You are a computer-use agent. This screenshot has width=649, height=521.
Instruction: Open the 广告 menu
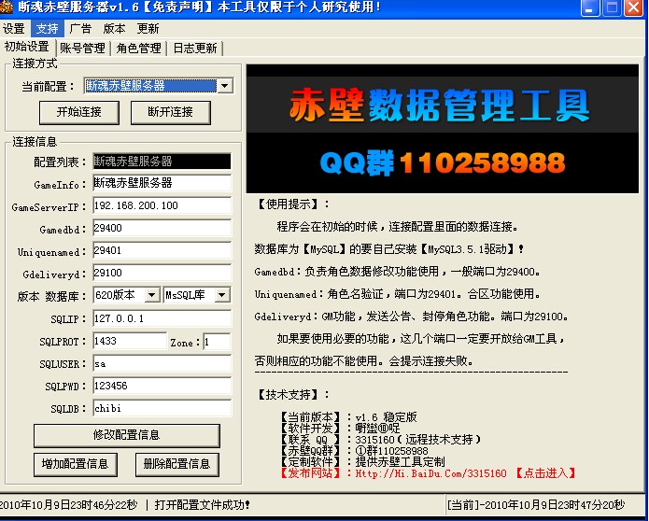tap(81, 29)
